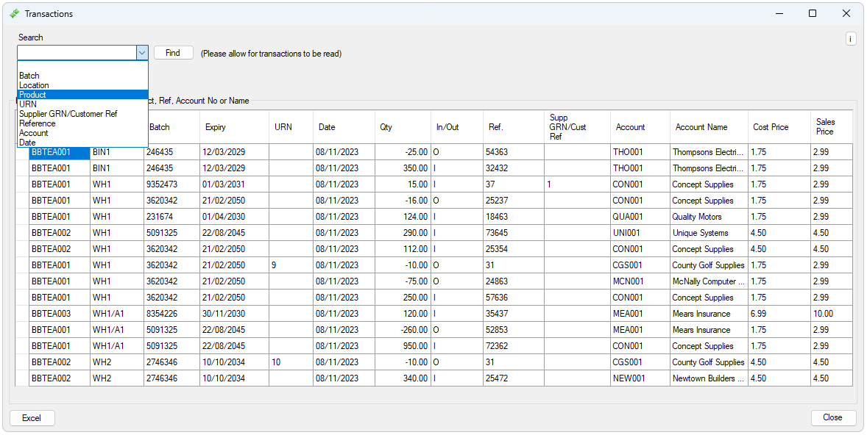Choose 'Location' in the dropdown list

coord(34,85)
